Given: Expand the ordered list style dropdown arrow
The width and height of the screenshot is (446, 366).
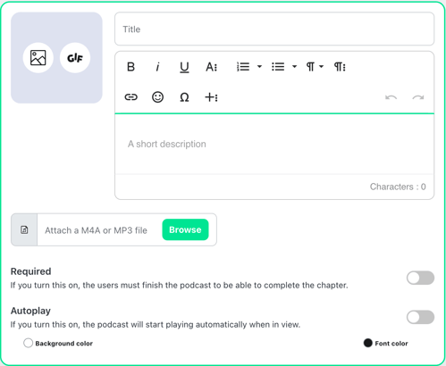Looking at the screenshot, I should (x=259, y=66).
